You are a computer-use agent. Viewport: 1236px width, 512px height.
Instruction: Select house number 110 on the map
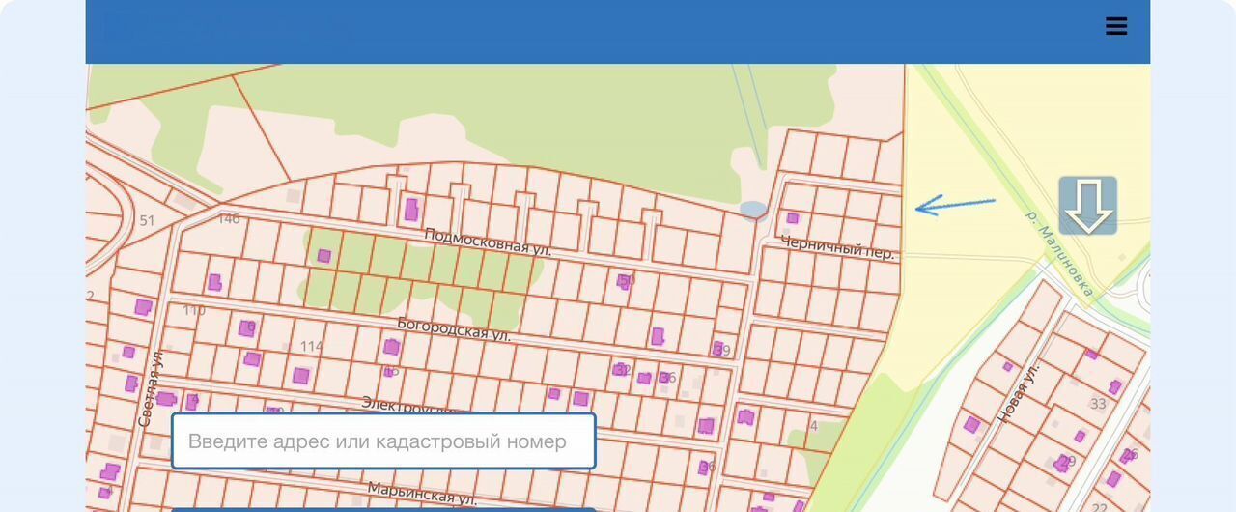194,310
